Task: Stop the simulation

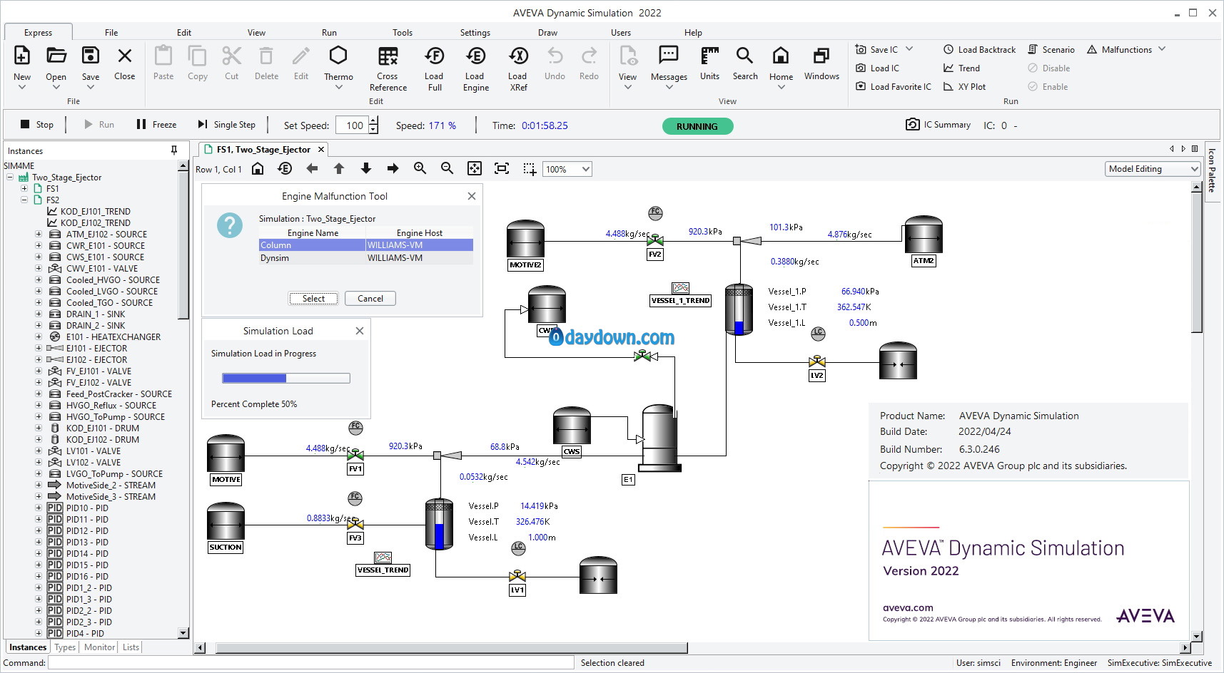Action: coord(37,124)
